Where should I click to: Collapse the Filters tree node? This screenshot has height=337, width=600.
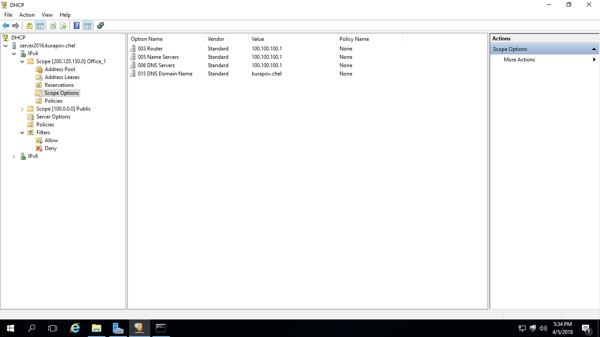click(x=22, y=133)
